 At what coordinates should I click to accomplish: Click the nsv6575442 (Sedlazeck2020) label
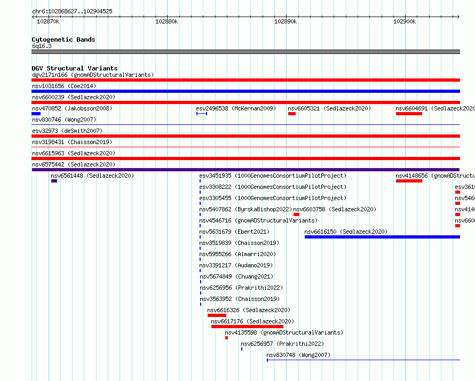tap(74, 164)
